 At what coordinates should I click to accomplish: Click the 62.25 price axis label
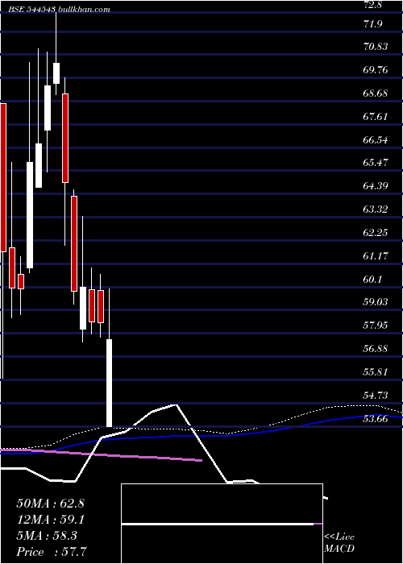[x=376, y=232]
